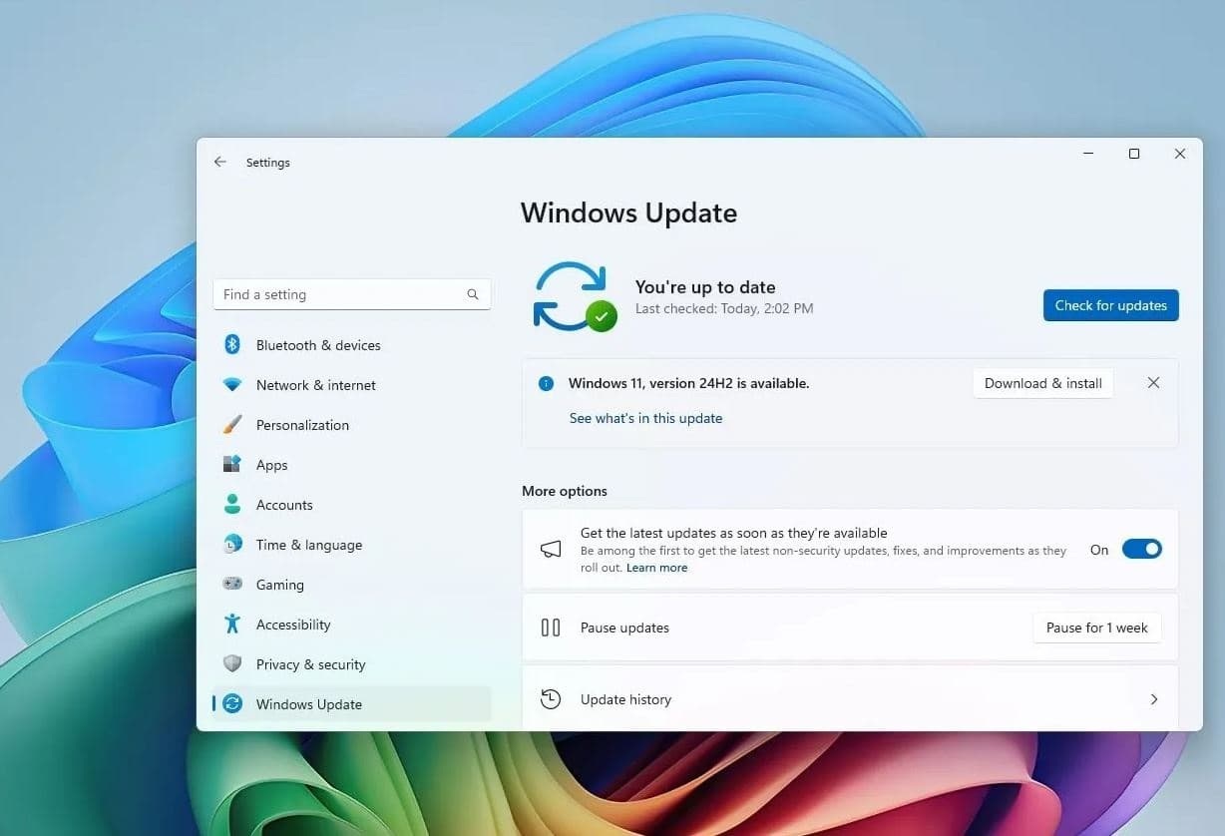Viewport: 1225px width, 836px height.
Task: Click Download & install for 24H2
Action: pos(1043,383)
